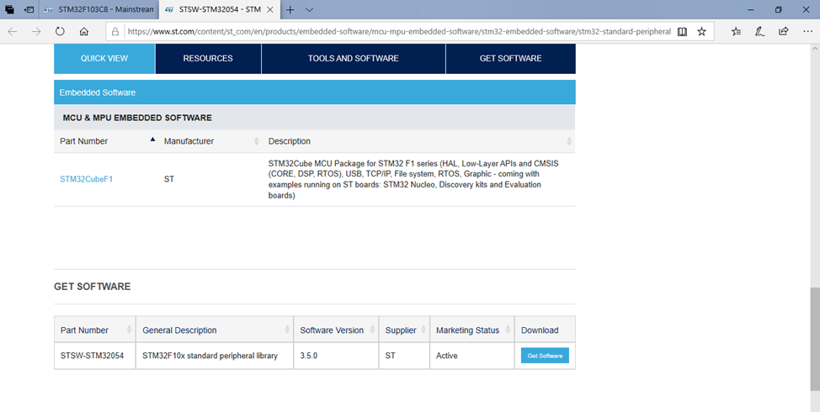This screenshot has width=820, height=412.
Task: Click the lock icon for site info
Action: click(115, 31)
